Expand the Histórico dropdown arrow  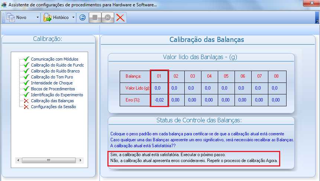73,17
